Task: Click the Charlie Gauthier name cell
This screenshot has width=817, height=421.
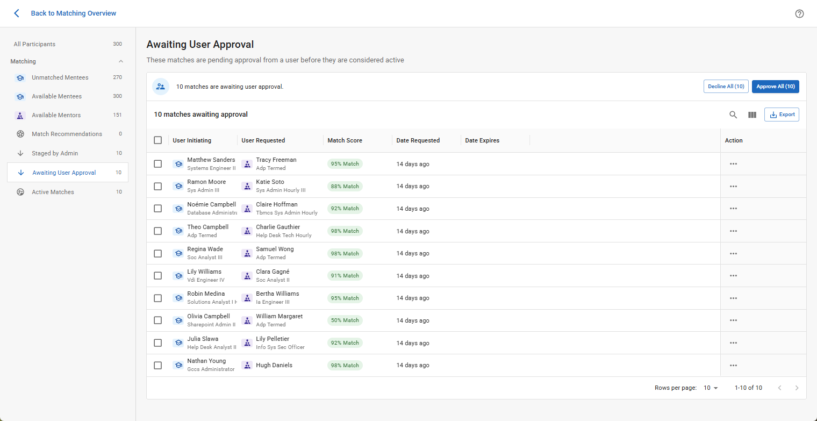Action: (278, 227)
